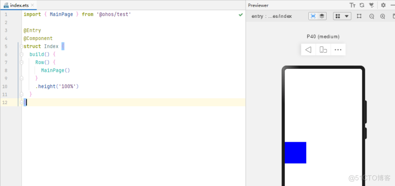Click line number 12 in the gutter
Screen dimensions: 395x186
[5, 102]
